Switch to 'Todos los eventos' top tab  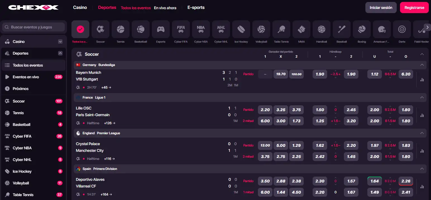[136, 8]
